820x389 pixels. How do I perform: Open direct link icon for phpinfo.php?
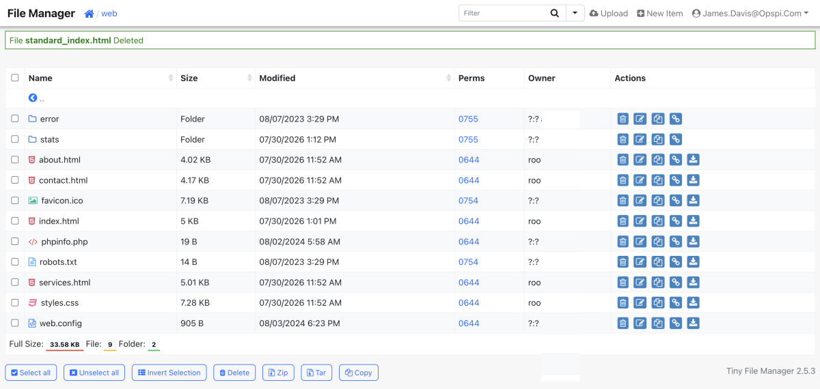[675, 242]
